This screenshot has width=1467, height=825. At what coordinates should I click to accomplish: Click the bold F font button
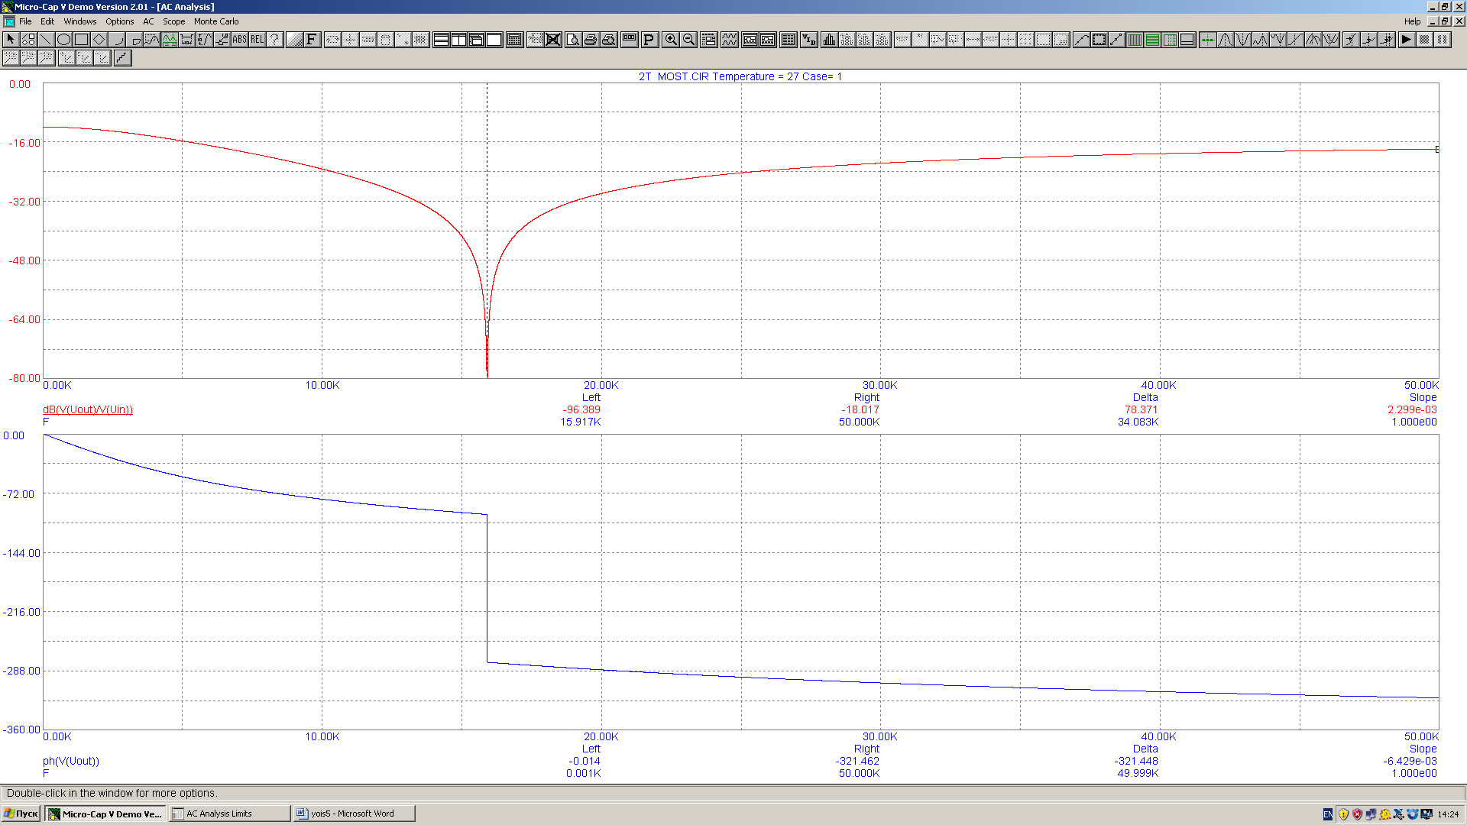312,40
